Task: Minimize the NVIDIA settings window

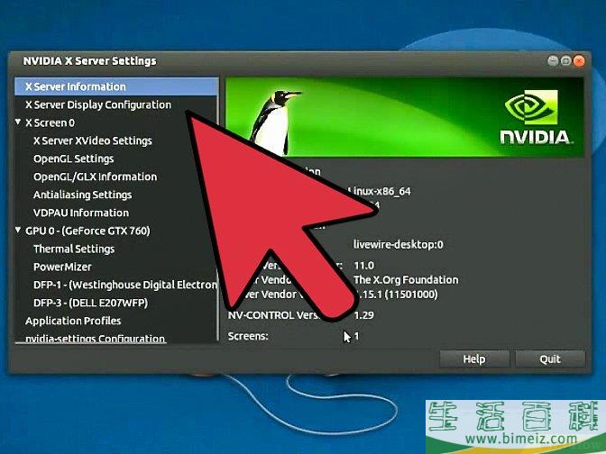Action: click(x=553, y=61)
